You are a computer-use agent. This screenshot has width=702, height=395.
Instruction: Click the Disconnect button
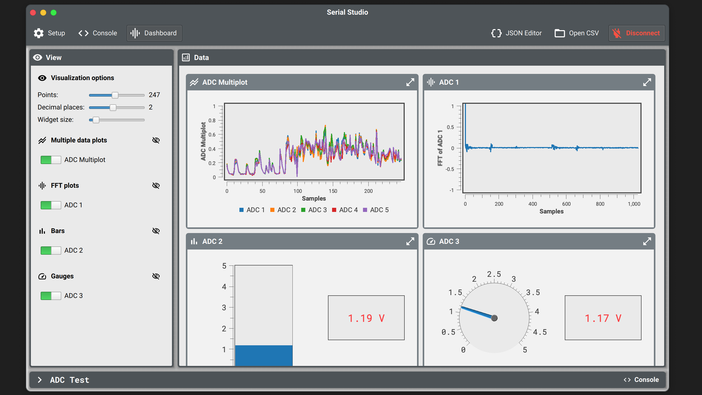click(x=637, y=33)
